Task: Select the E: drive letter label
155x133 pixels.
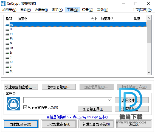Action: pyautogui.click(x=11, y=34)
